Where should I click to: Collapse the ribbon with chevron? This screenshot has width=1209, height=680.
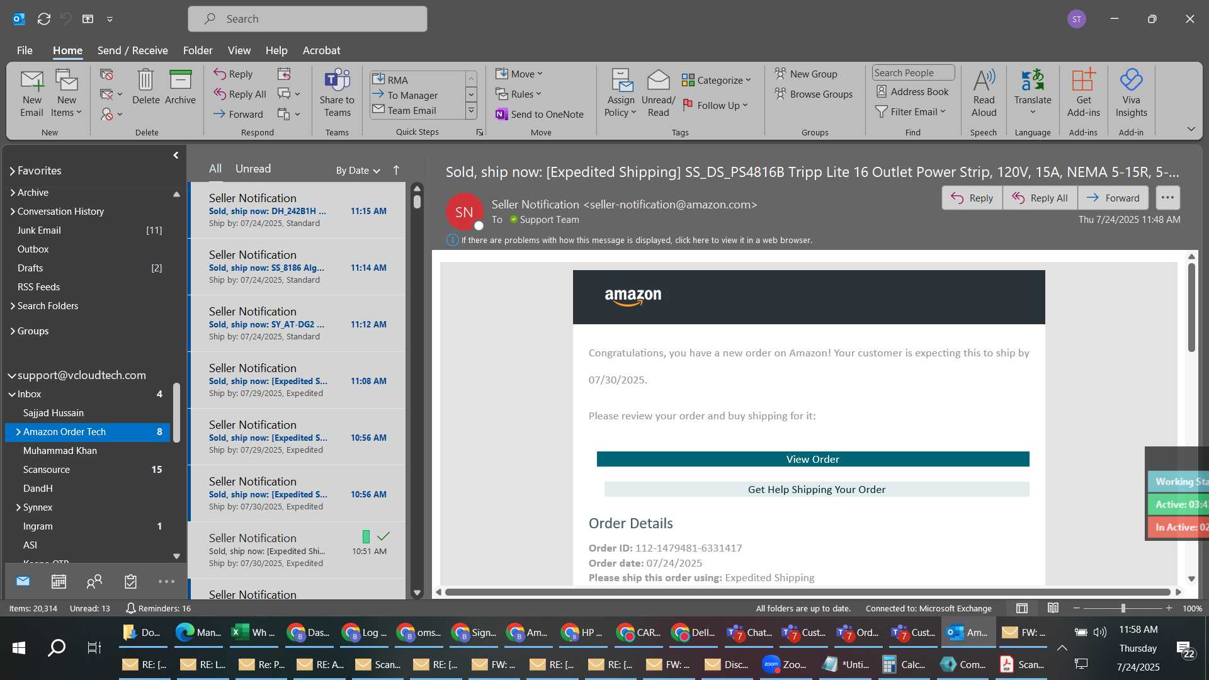[1191, 129]
